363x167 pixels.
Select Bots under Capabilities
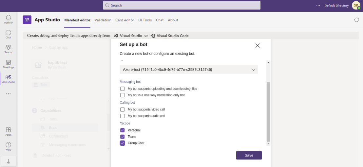pos(65,128)
